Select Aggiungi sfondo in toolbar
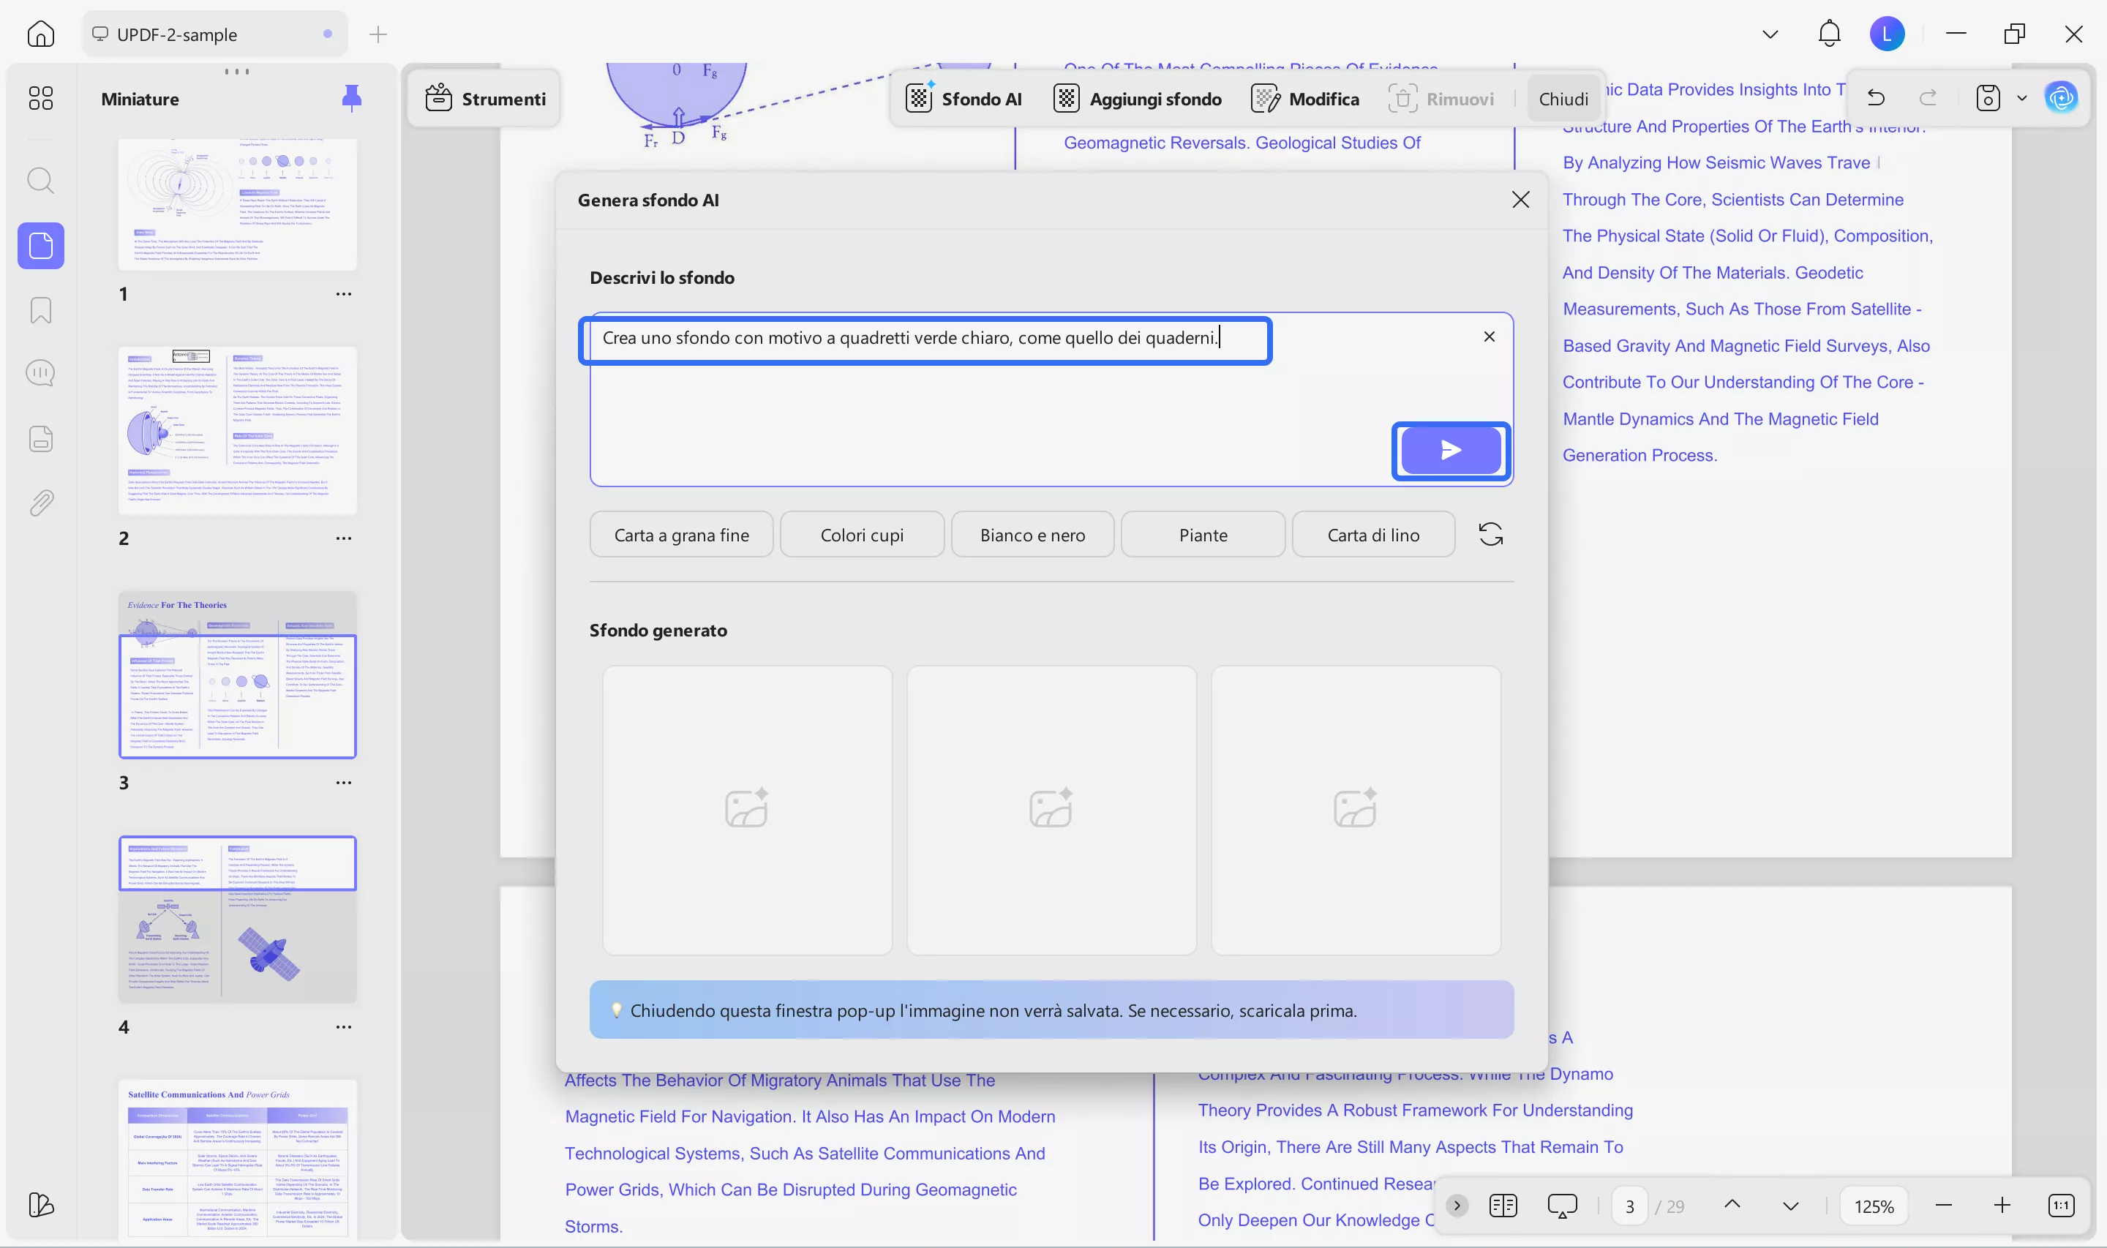The width and height of the screenshot is (2107, 1248). [x=1137, y=99]
